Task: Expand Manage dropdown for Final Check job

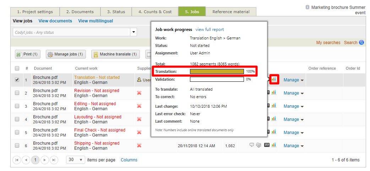Action: 293,132
